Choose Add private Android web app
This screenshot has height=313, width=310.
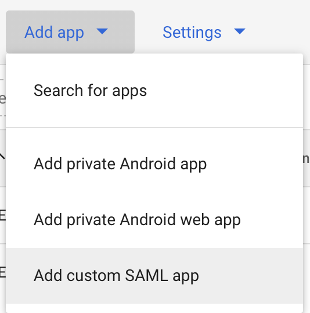pyautogui.click(x=154, y=220)
